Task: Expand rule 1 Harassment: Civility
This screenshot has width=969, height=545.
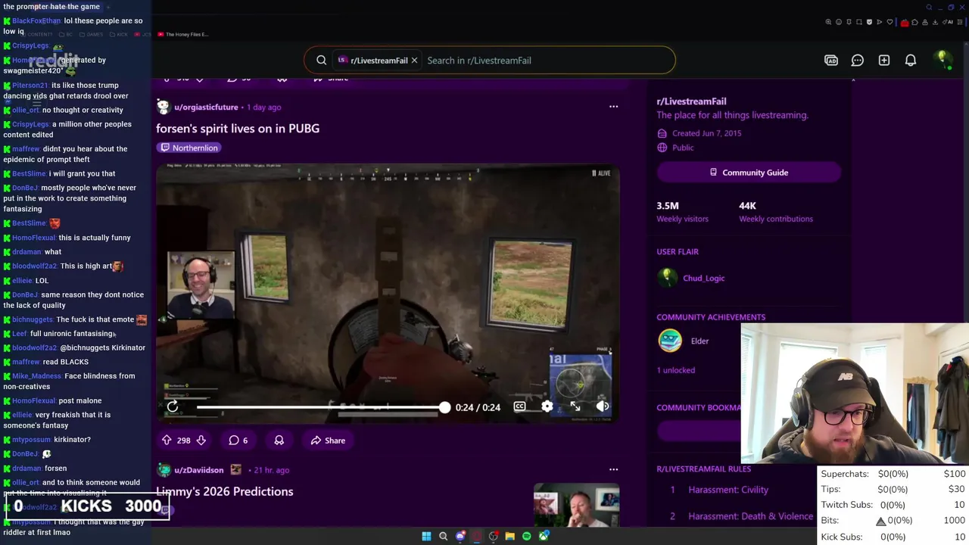Action: click(x=728, y=490)
